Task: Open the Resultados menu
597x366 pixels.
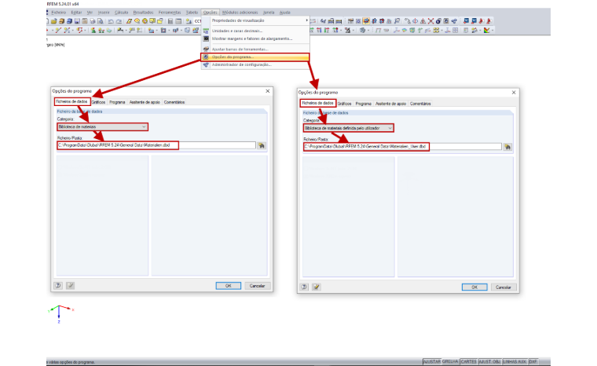Action: point(143,13)
